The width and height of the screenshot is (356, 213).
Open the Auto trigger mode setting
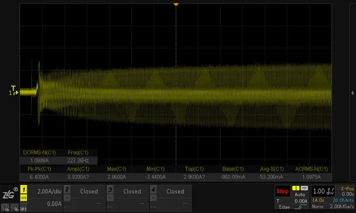click(x=300, y=194)
